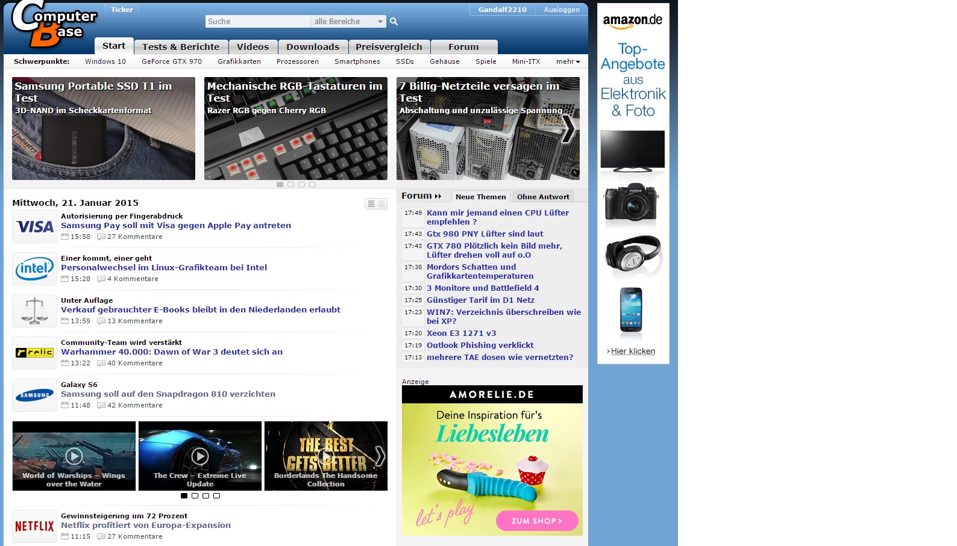
Task: Open forum thread 'Outlook Phishing verklickt'
Action: (480, 345)
